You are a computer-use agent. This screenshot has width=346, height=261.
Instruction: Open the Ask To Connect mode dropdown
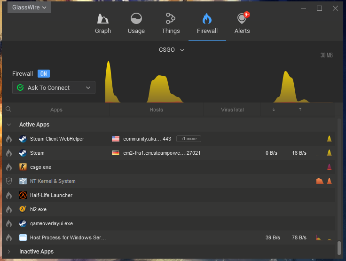tap(54, 87)
